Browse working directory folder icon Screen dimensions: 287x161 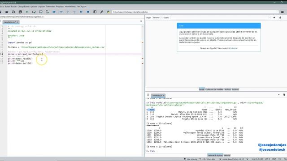(282, 12)
